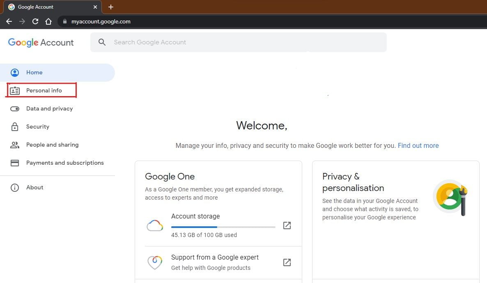Click the Find out more link
Screen dimensions: 487x283
click(x=418, y=145)
